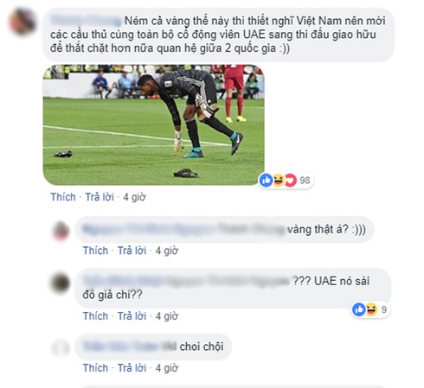Click the haha reaction icon showing 98
This screenshot has width=424, height=388.
point(278,181)
